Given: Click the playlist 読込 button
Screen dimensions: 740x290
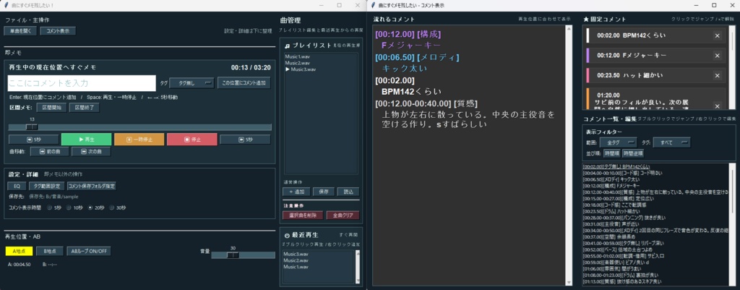Looking at the screenshot, I should (348, 192).
